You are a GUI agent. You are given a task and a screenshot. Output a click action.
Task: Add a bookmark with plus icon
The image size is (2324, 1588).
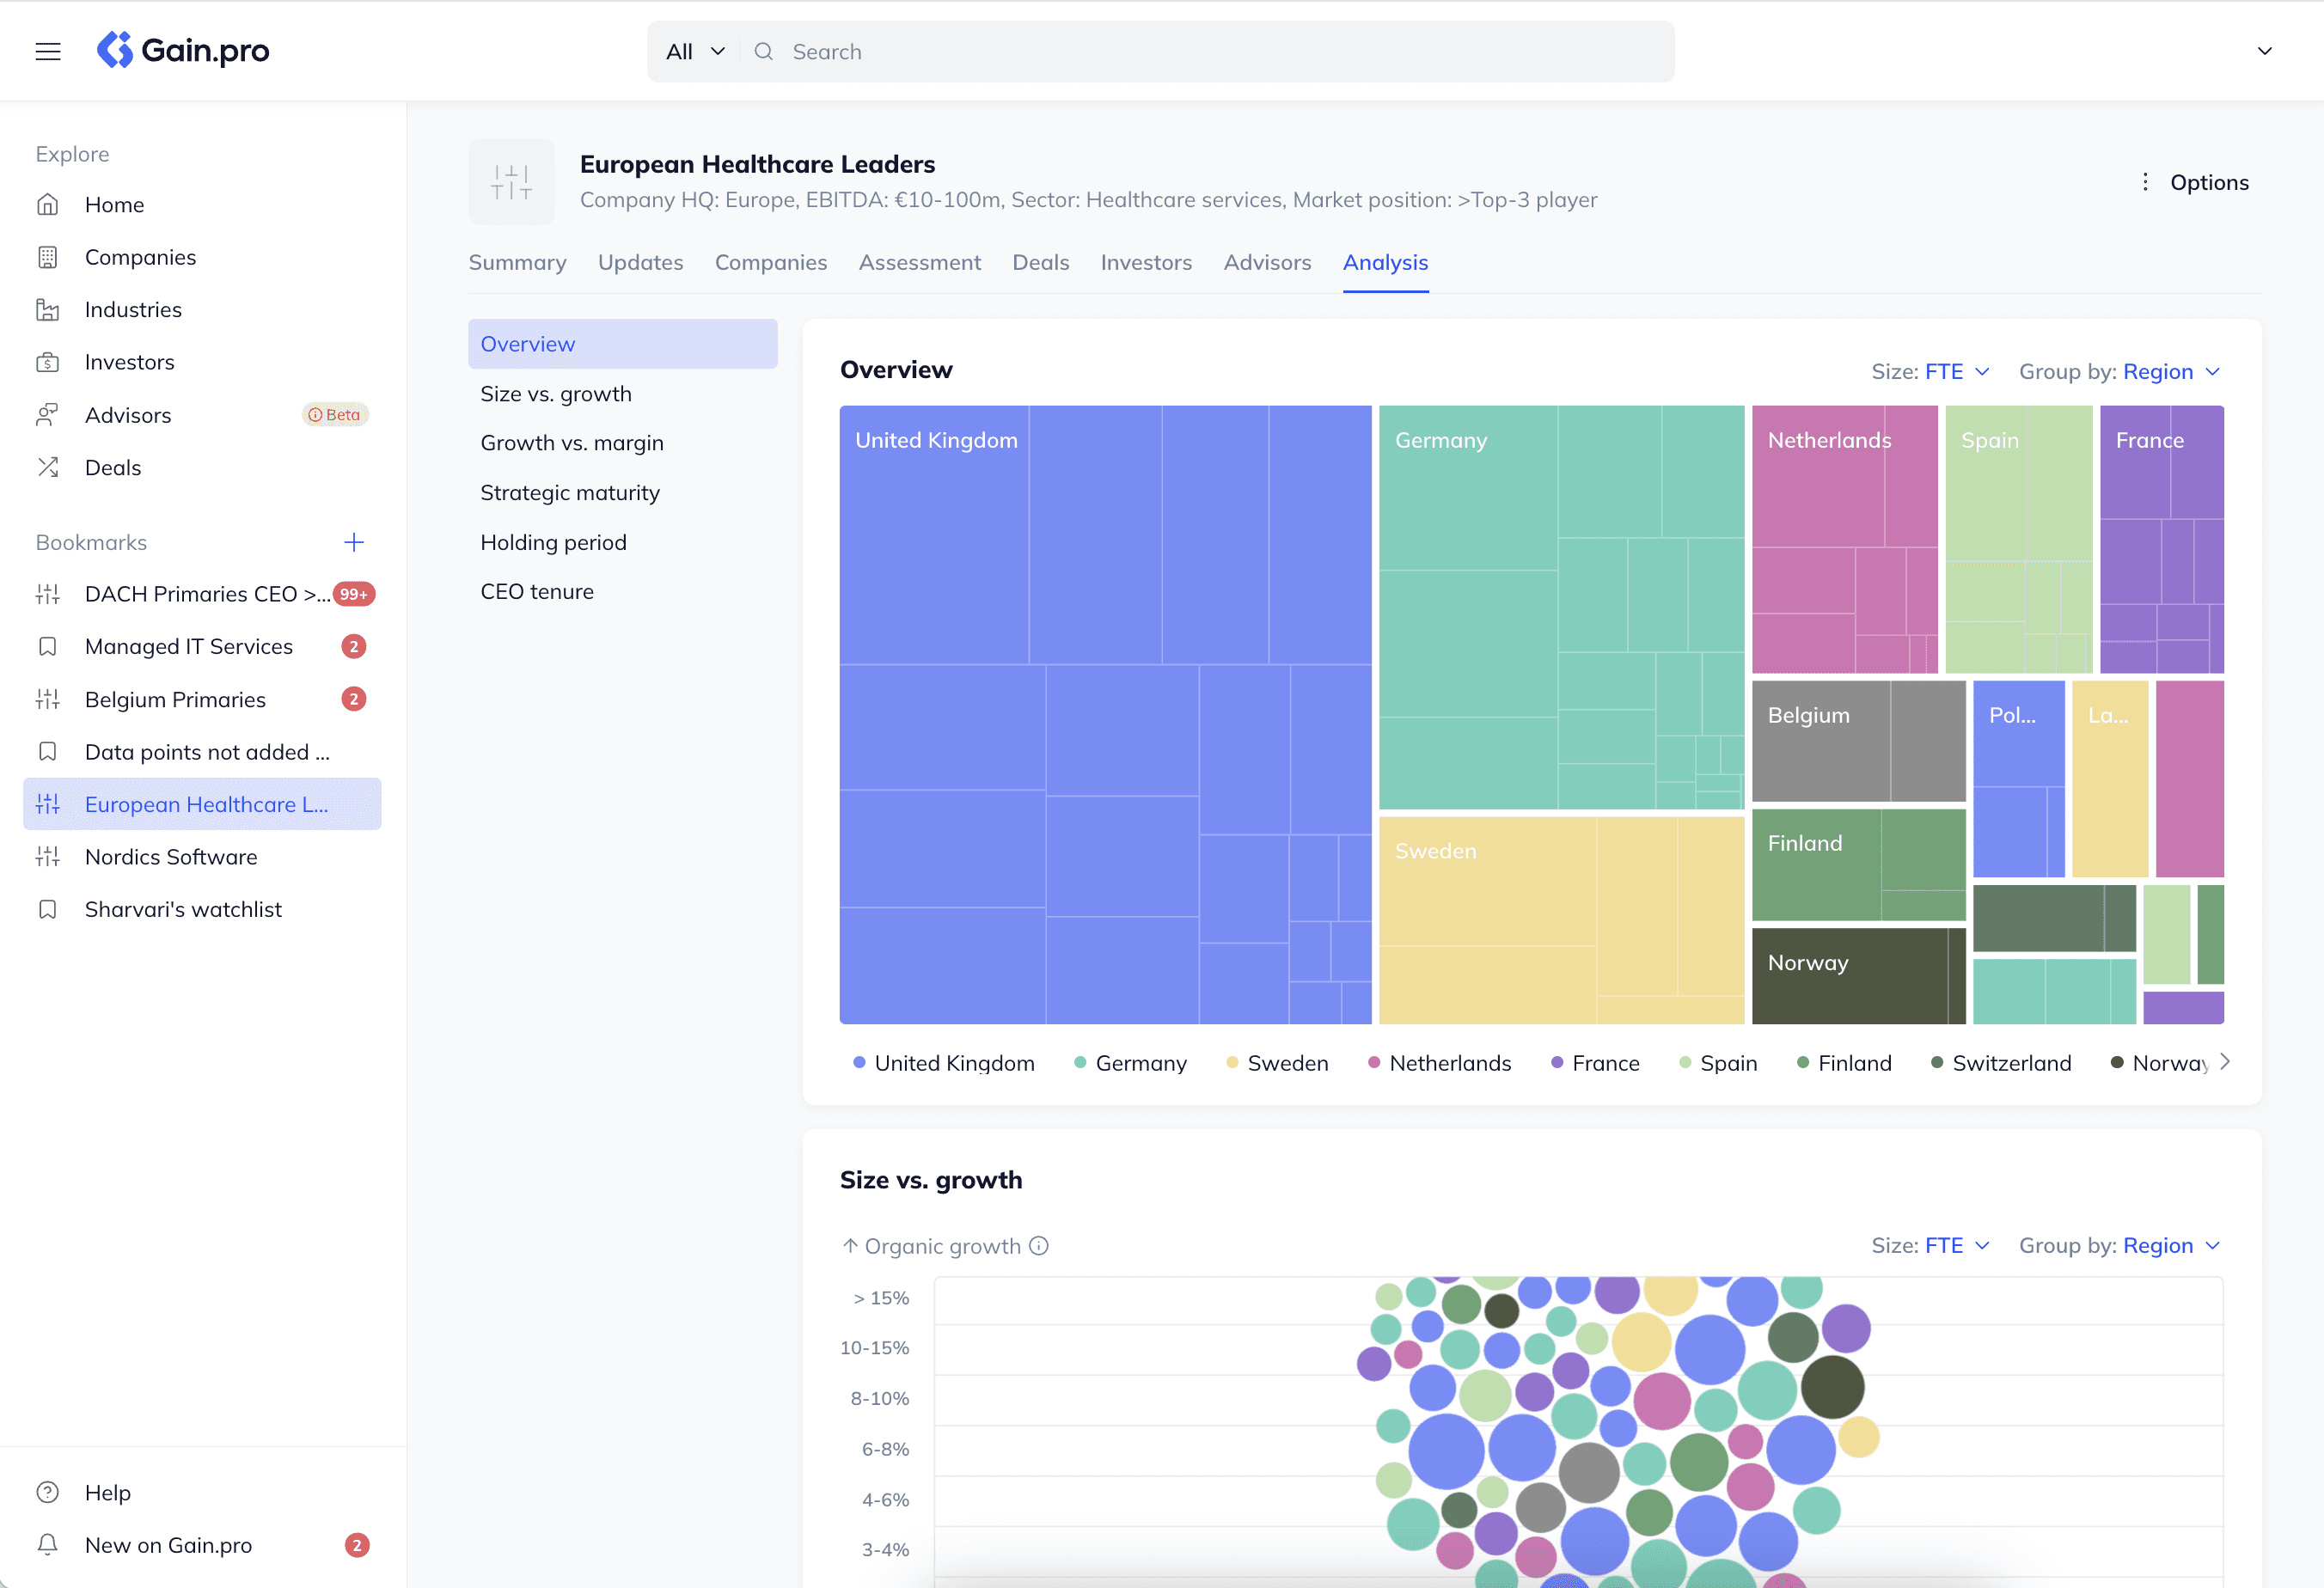point(354,542)
